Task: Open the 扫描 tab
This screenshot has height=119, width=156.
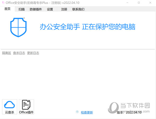Action: [x=22, y=9]
